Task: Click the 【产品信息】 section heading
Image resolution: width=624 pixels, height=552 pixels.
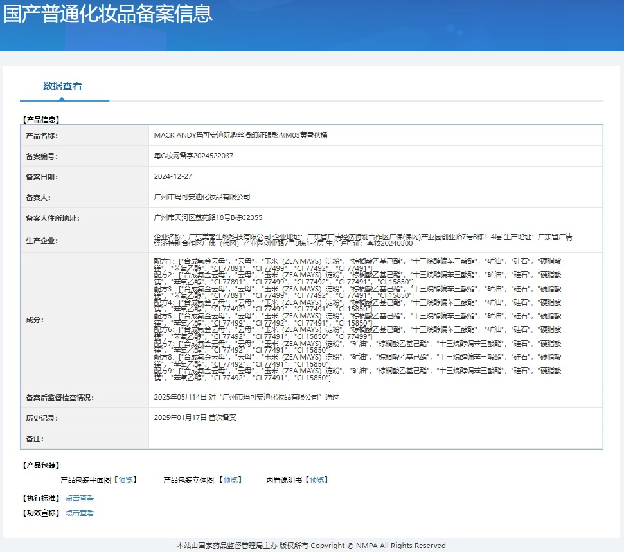Action: (x=40, y=120)
